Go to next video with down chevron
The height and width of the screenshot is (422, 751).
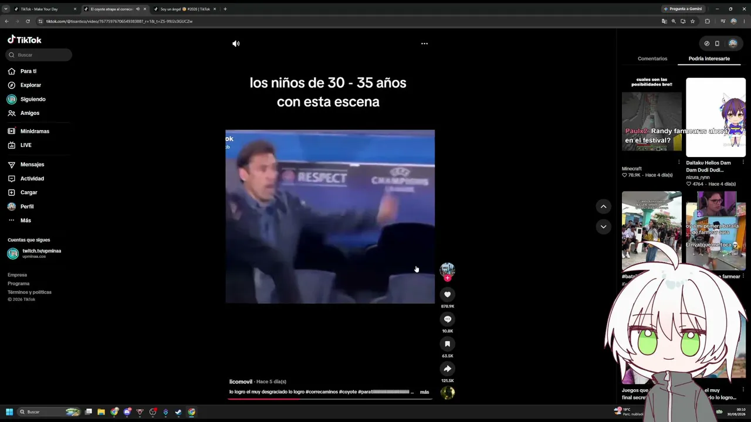pos(603,227)
